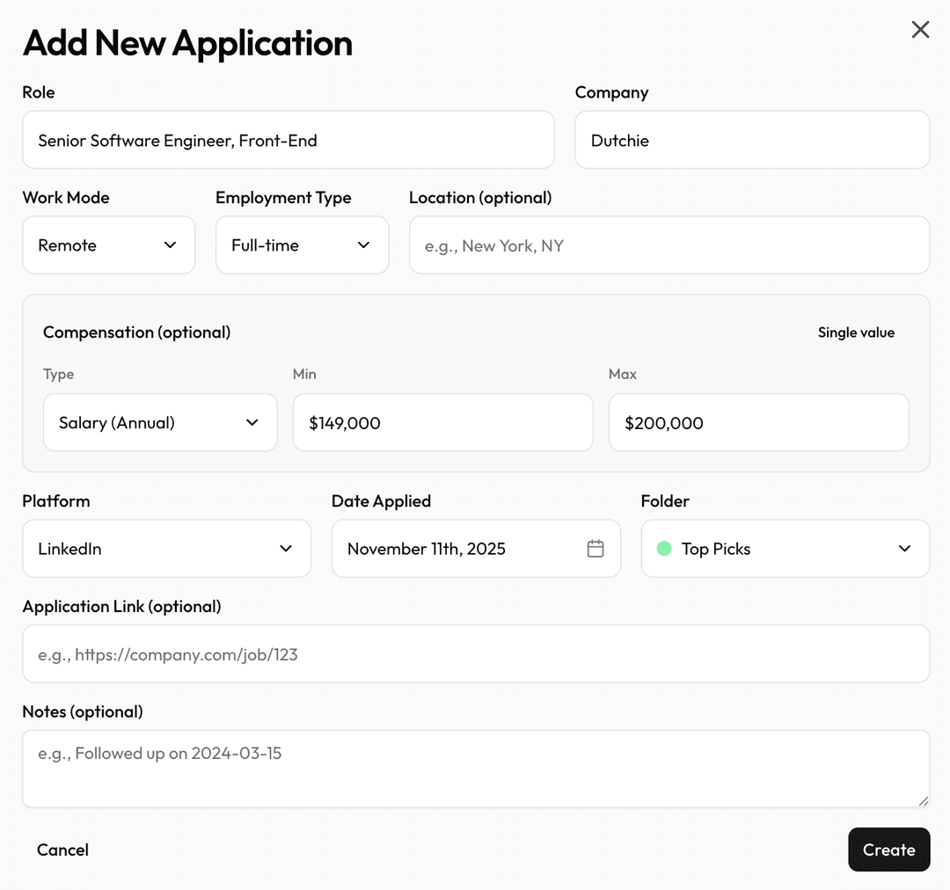Expand the Employment Type dropdown
Screen dimensions: 950x890
coord(302,245)
